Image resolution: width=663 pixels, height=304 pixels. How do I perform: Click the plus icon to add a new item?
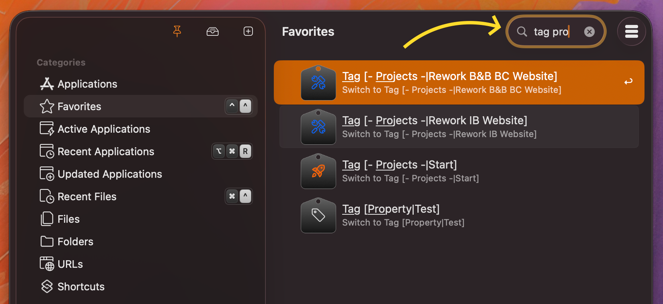248,31
